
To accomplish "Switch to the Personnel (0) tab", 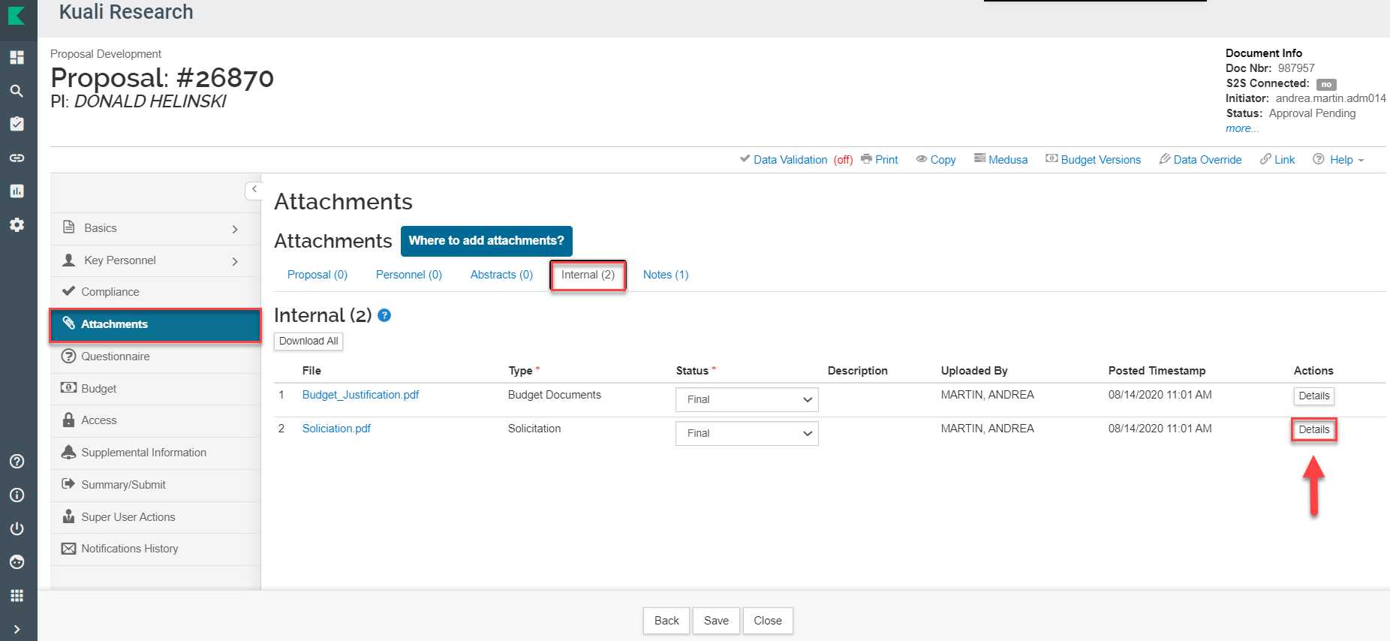I will (x=409, y=275).
